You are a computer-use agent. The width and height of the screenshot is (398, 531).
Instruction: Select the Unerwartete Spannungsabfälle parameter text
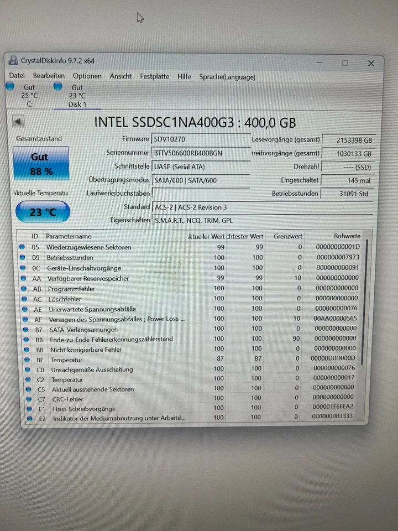pos(92,309)
